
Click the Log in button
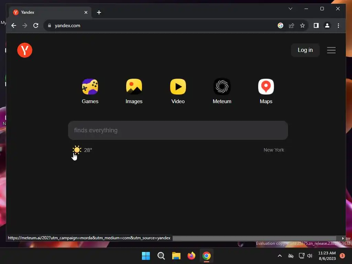click(x=305, y=50)
